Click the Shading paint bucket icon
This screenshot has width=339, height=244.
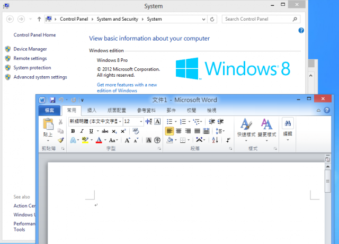click(x=170, y=140)
